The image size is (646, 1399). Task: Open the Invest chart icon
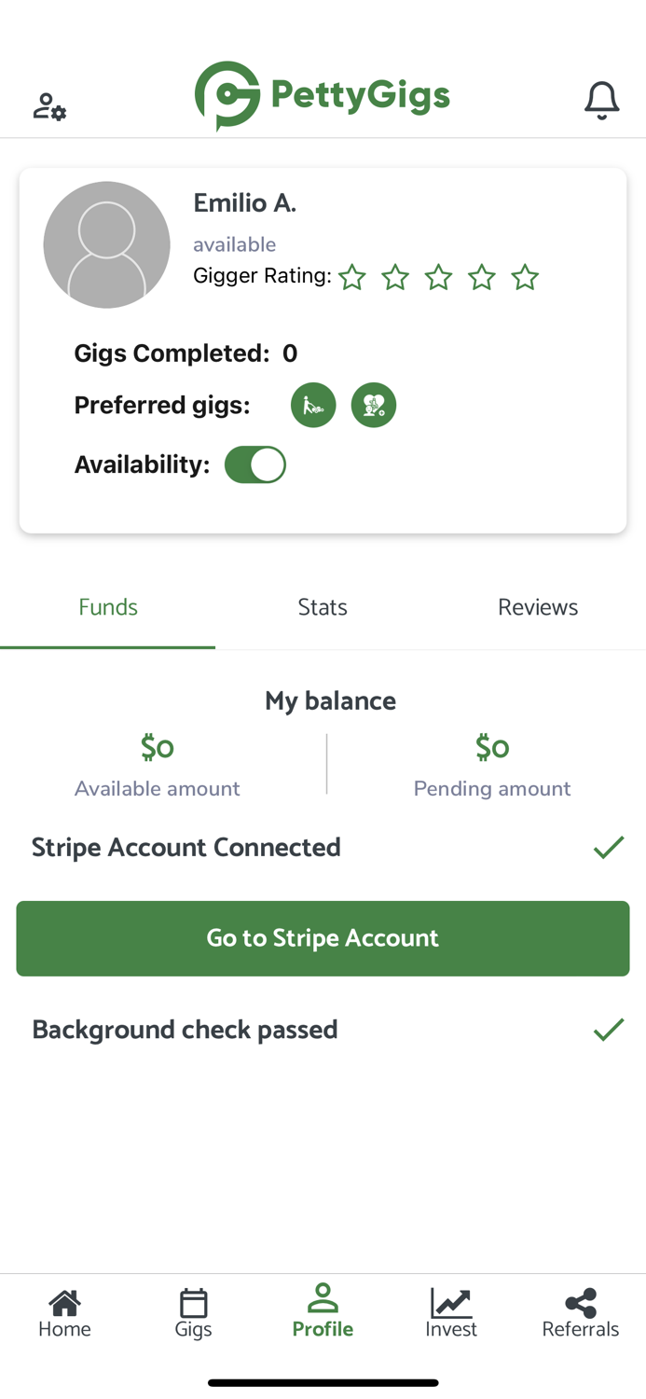pyautogui.click(x=451, y=1303)
